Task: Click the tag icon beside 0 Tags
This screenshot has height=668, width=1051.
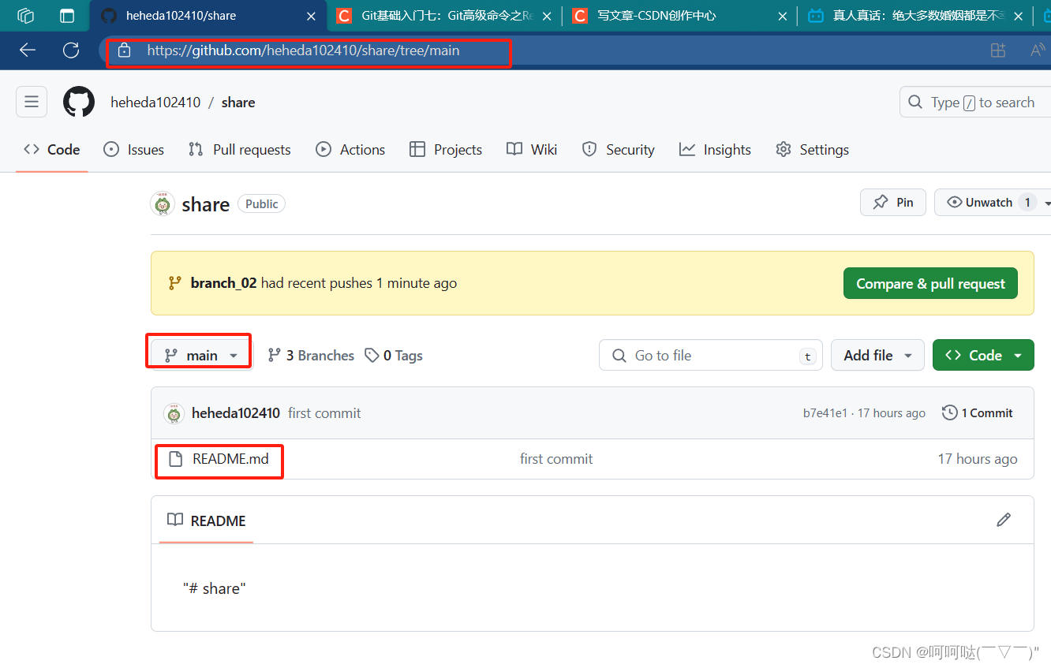Action: [372, 356]
